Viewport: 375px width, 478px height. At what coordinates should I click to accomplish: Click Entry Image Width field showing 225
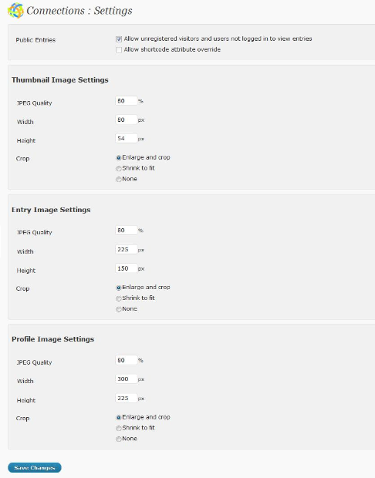127,250
